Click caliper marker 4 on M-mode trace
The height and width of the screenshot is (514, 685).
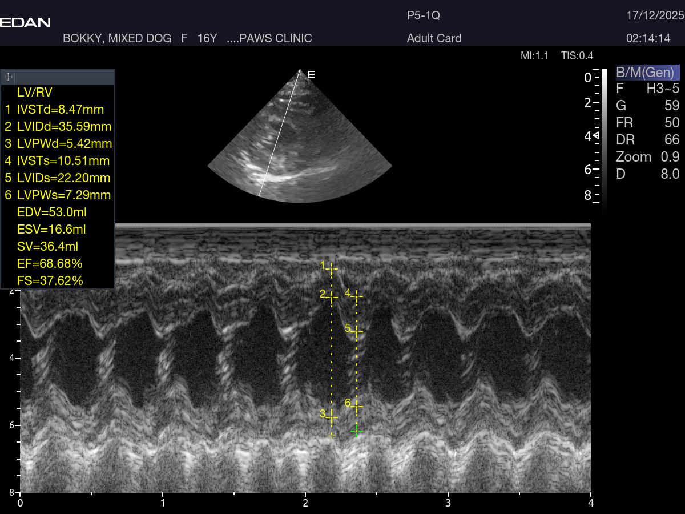point(357,296)
